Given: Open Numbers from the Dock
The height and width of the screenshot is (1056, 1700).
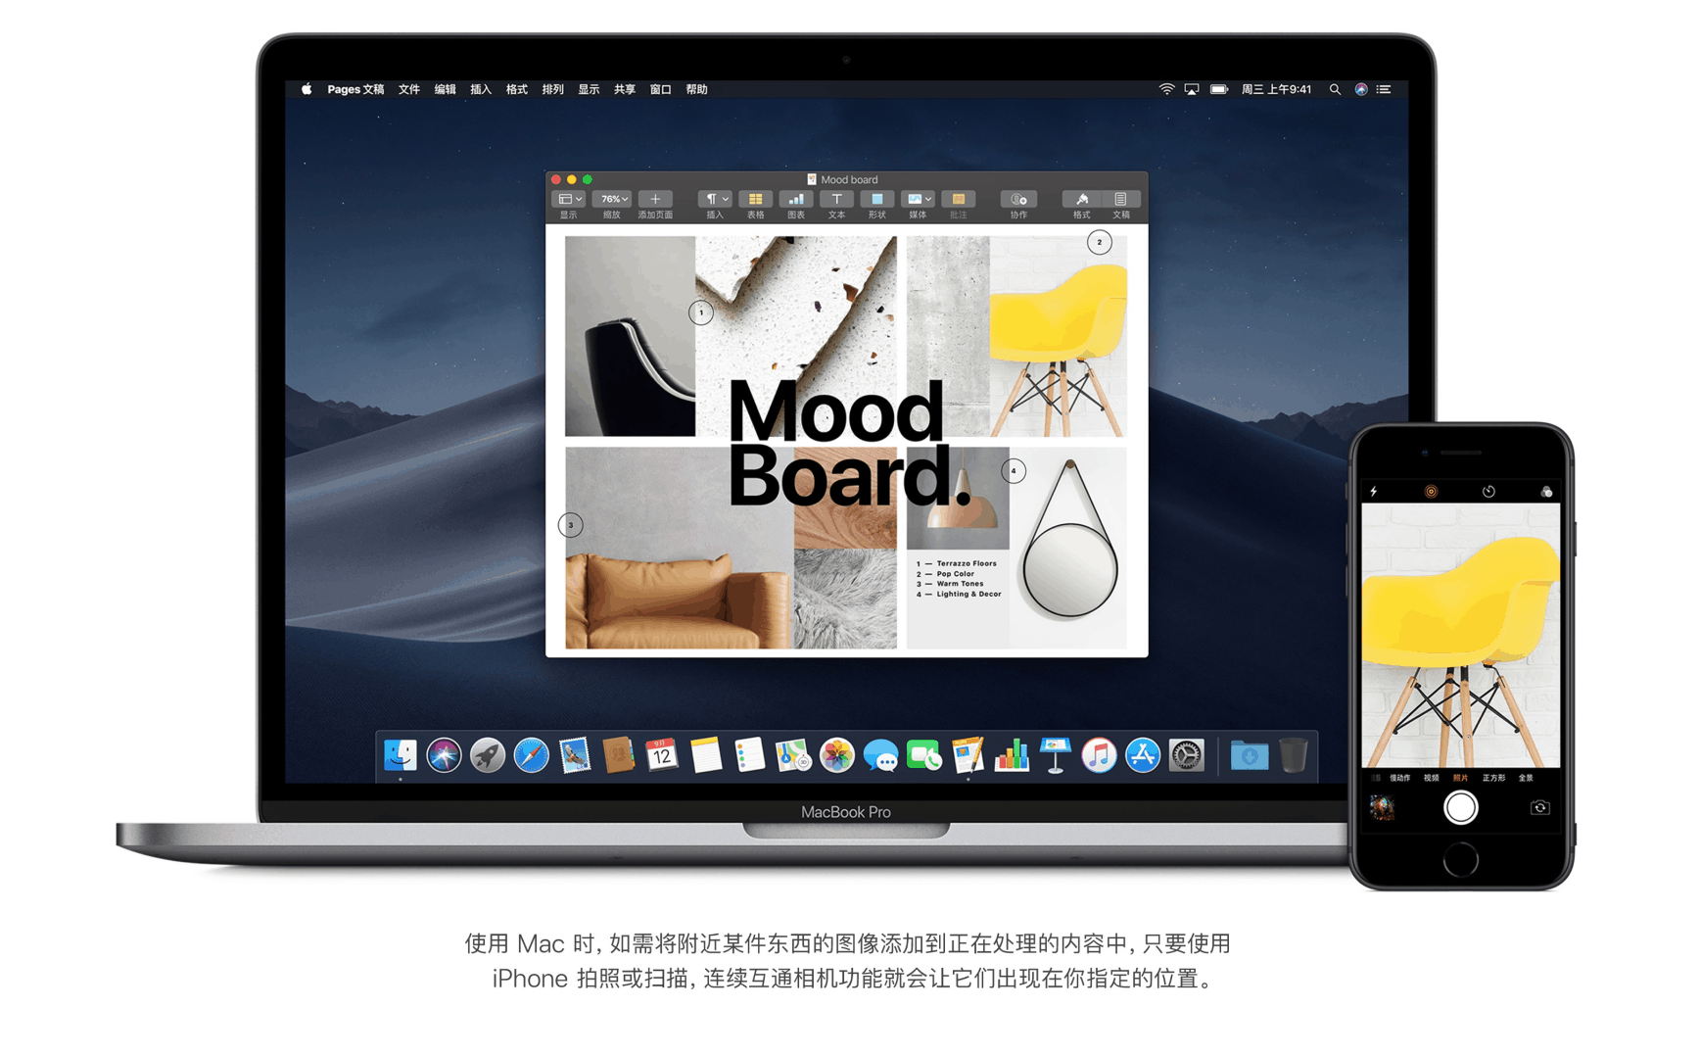Looking at the screenshot, I should click(x=1012, y=755).
